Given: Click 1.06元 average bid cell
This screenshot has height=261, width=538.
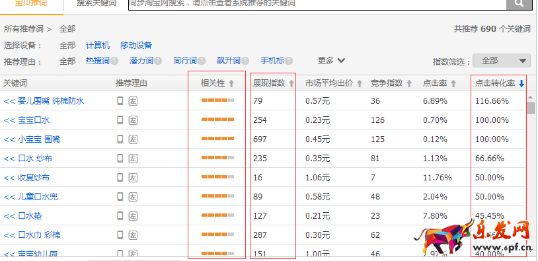Looking at the screenshot, I should point(317,178).
